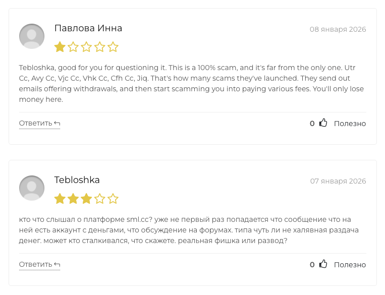Reply to Tebloshka's review via Ответить
This screenshot has height=295, width=385.
(39, 265)
